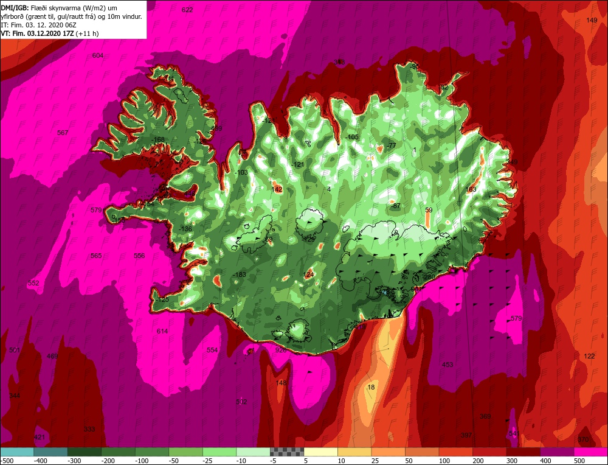This screenshot has width=608, height=465.
Task: Click the value 370 in the corner
Action: (x=583, y=439)
